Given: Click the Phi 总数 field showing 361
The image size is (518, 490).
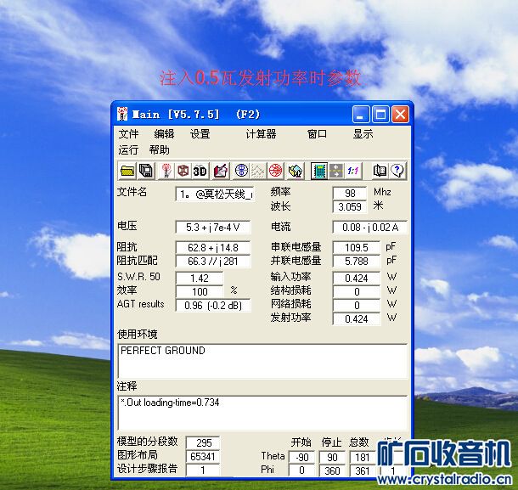Looking at the screenshot, I should click(x=362, y=470).
